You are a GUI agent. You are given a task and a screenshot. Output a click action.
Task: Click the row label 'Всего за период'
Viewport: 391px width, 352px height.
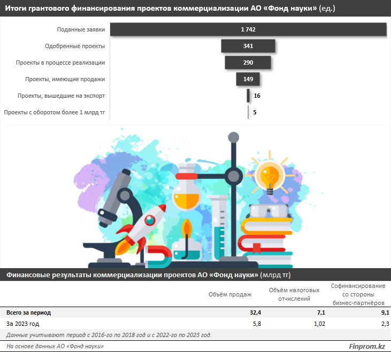28,312
